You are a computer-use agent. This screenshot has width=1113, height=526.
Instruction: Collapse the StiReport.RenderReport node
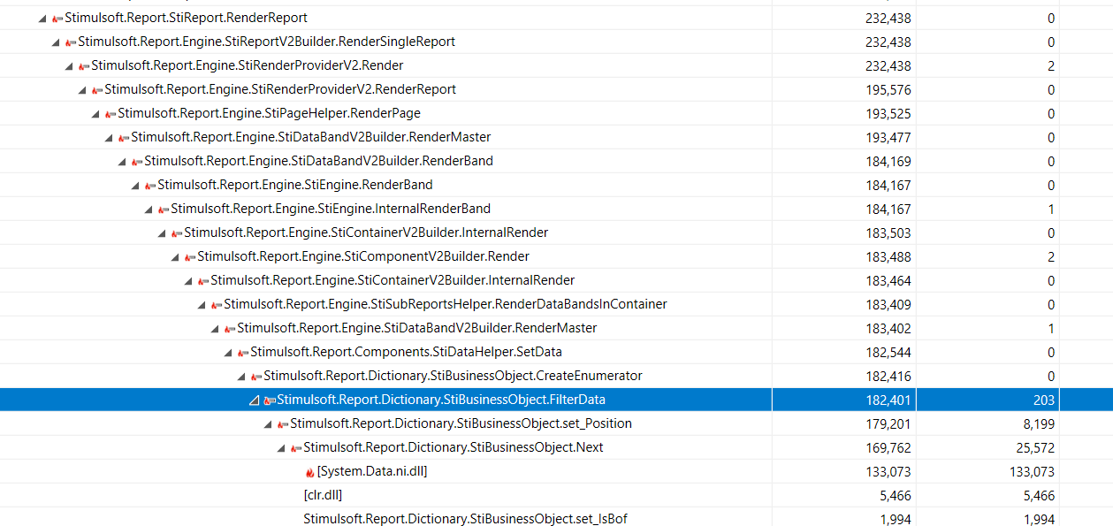tap(43, 19)
